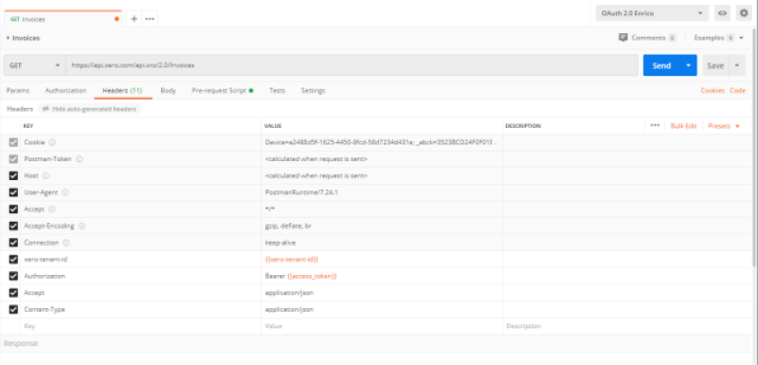Click the Cookie header value text
Viewport: 758px width, 365px height.
point(382,142)
